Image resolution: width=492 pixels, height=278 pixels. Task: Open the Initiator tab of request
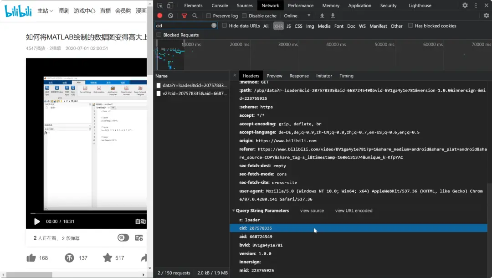pos(324,76)
